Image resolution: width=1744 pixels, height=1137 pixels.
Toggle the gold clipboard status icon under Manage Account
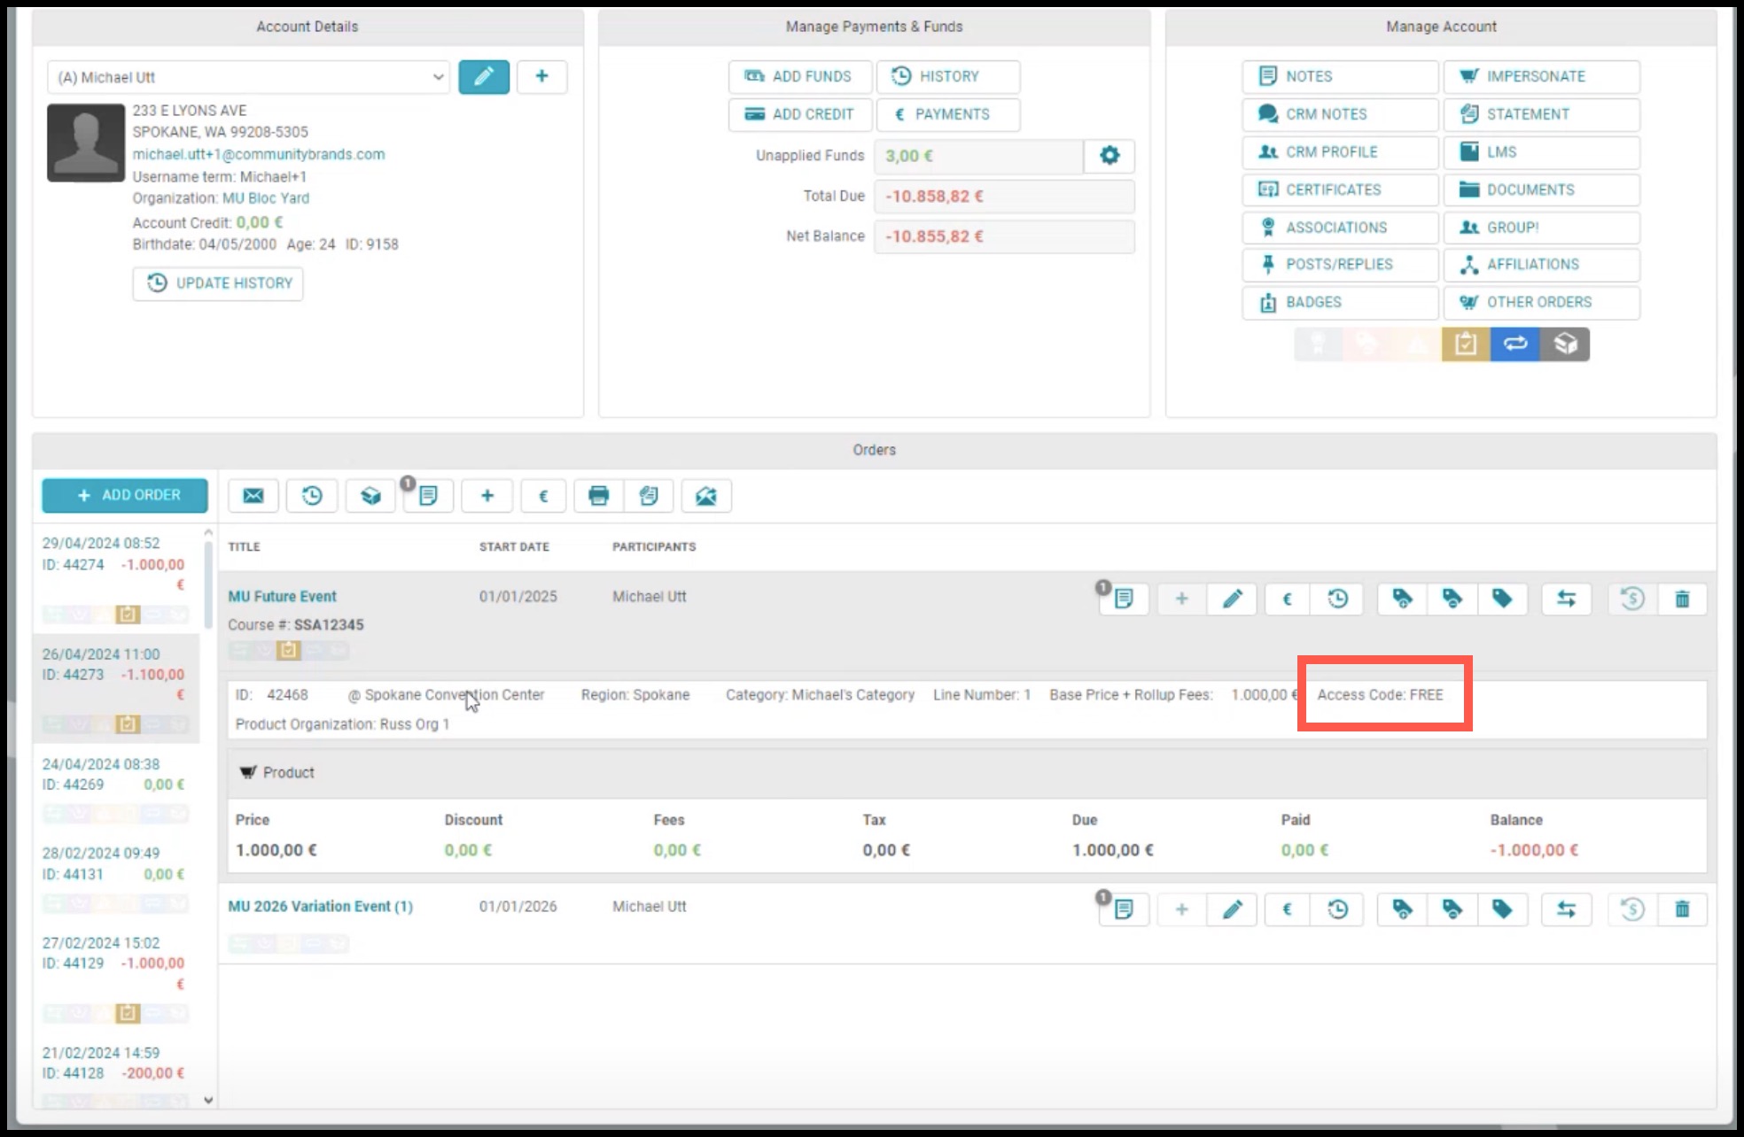point(1465,344)
